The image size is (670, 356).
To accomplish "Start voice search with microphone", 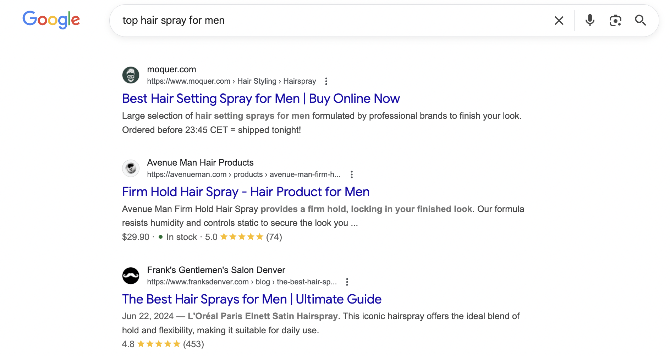I will click(x=590, y=21).
